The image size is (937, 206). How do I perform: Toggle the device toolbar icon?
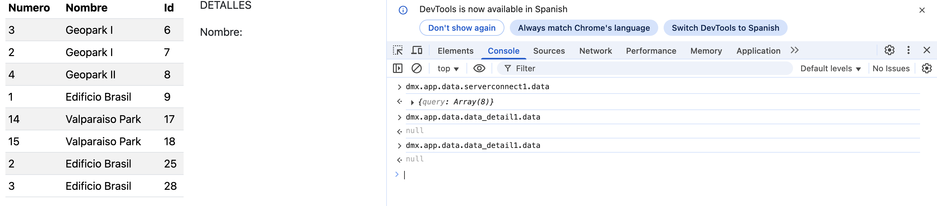point(416,50)
